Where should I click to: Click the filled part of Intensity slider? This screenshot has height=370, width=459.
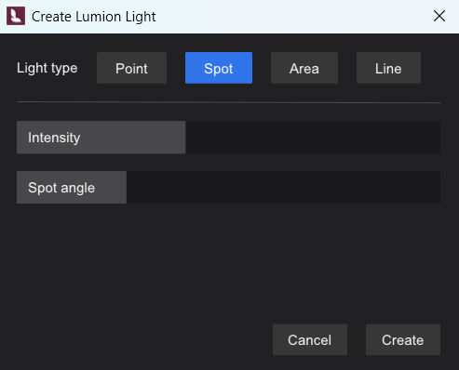(x=101, y=138)
